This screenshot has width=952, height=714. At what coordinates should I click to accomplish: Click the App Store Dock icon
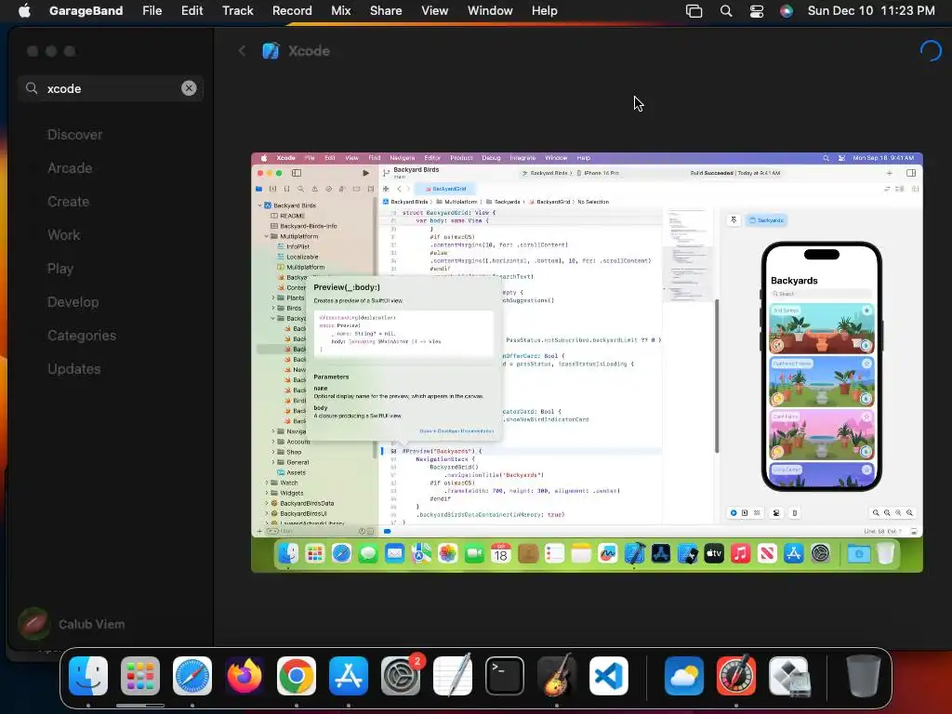tap(349, 676)
